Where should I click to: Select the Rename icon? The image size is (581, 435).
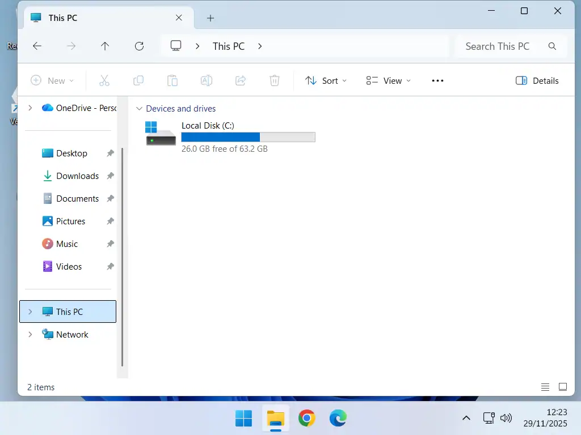point(207,80)
